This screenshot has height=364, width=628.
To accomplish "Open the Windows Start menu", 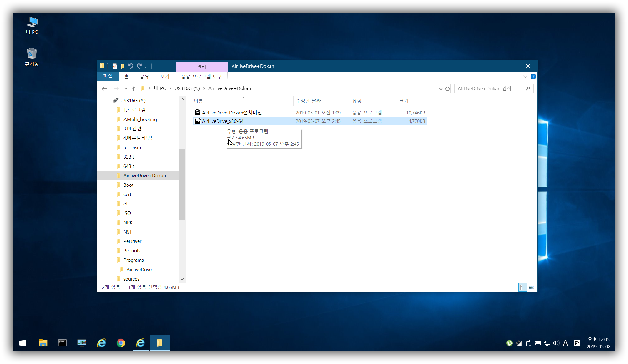I will [x=23, y=343].
